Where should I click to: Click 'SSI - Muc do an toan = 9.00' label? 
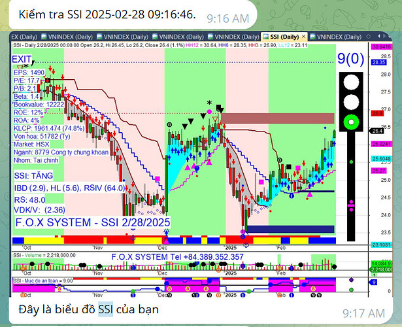pyautogui.click(x=43, y=281)
